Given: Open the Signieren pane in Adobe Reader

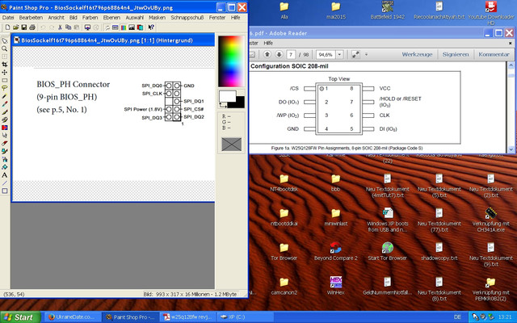Looking at the screenshot, I should pyautogui.click(x=456, y=54).
